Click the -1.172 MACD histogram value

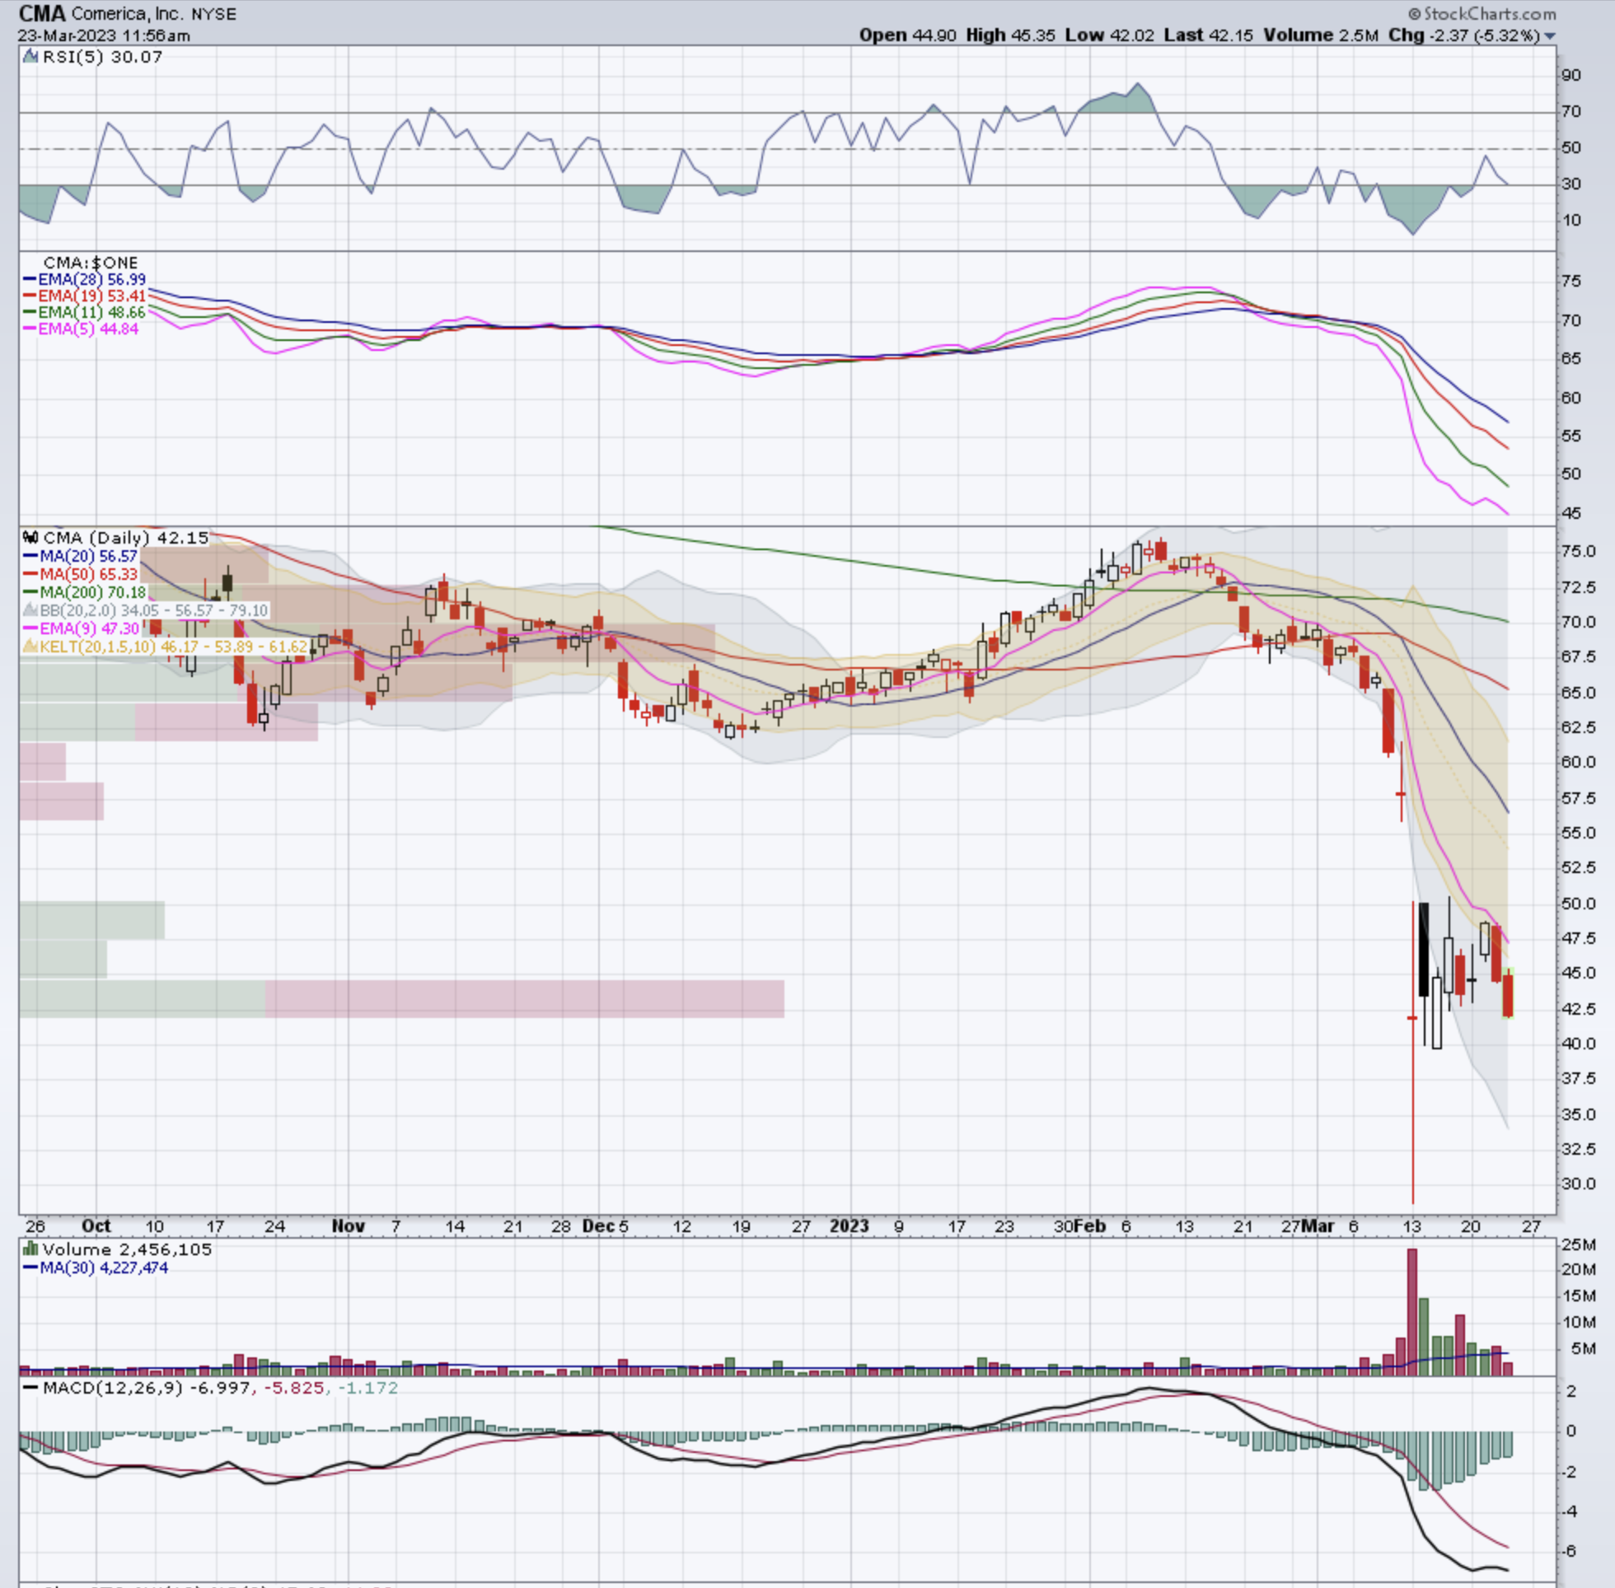367,1388
